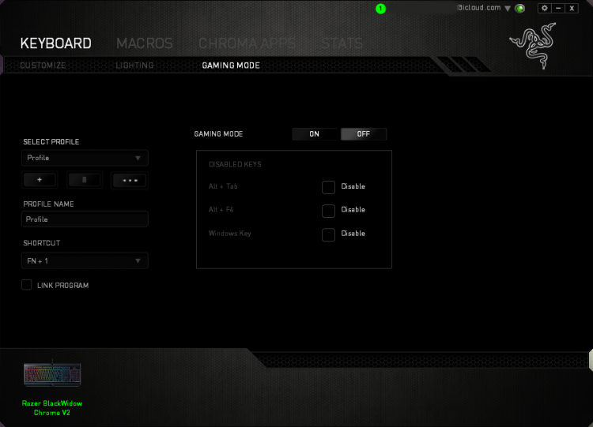Screen dimensions: 593x427
Task: Click the green online status indicator
Action: coord(520,8)
